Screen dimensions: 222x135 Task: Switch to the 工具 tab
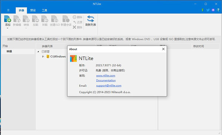click(44, 10)
